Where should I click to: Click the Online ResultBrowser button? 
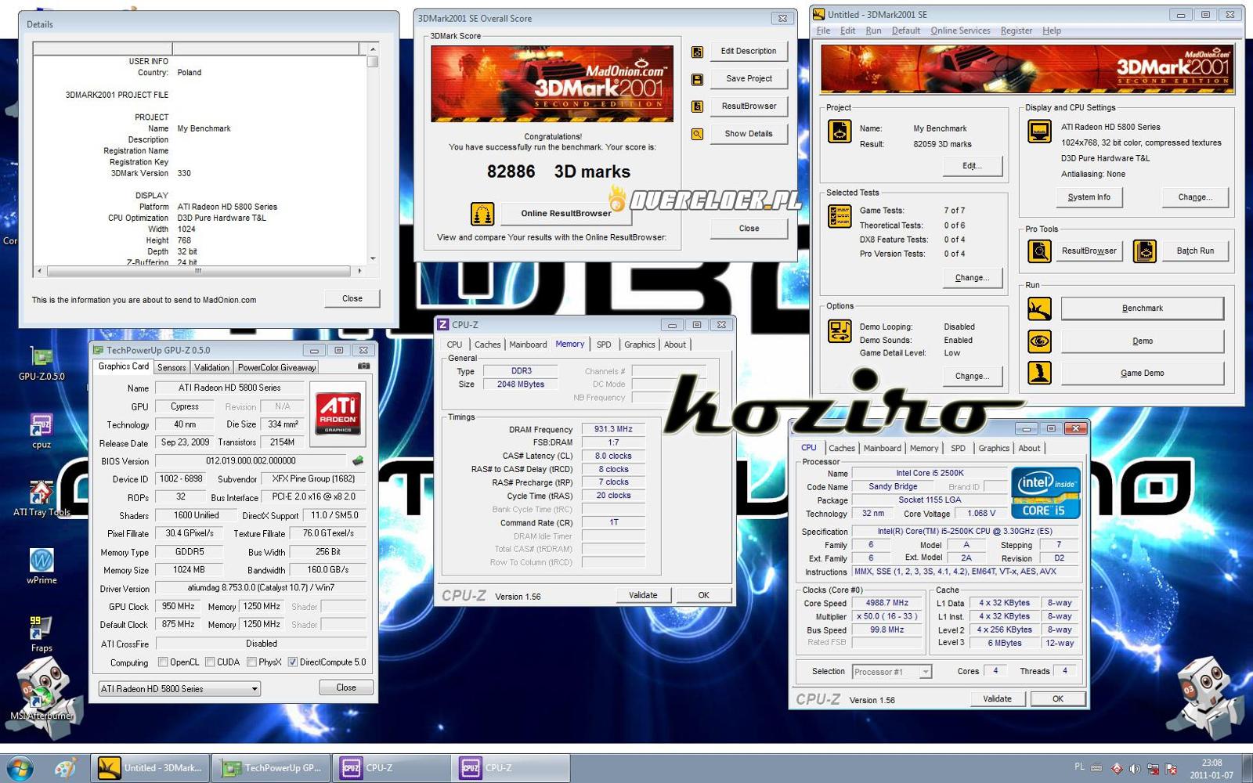click(x=566, y=213)
